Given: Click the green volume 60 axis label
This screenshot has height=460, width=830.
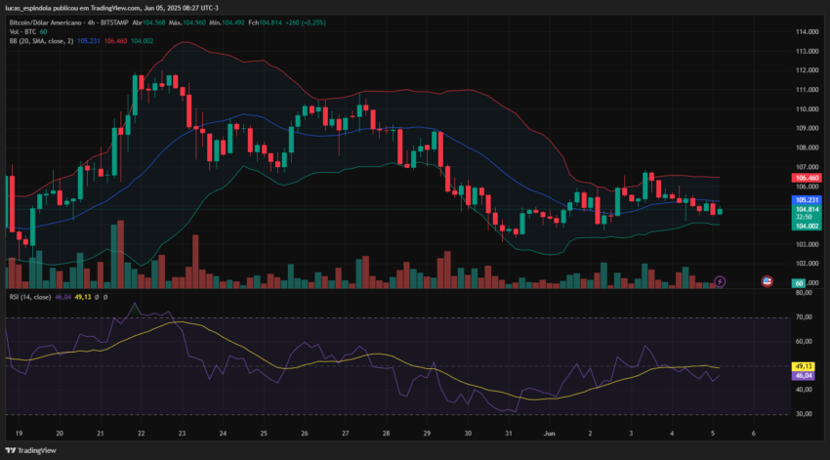Looking at the screenshot, I should click(x=799, y=283).
